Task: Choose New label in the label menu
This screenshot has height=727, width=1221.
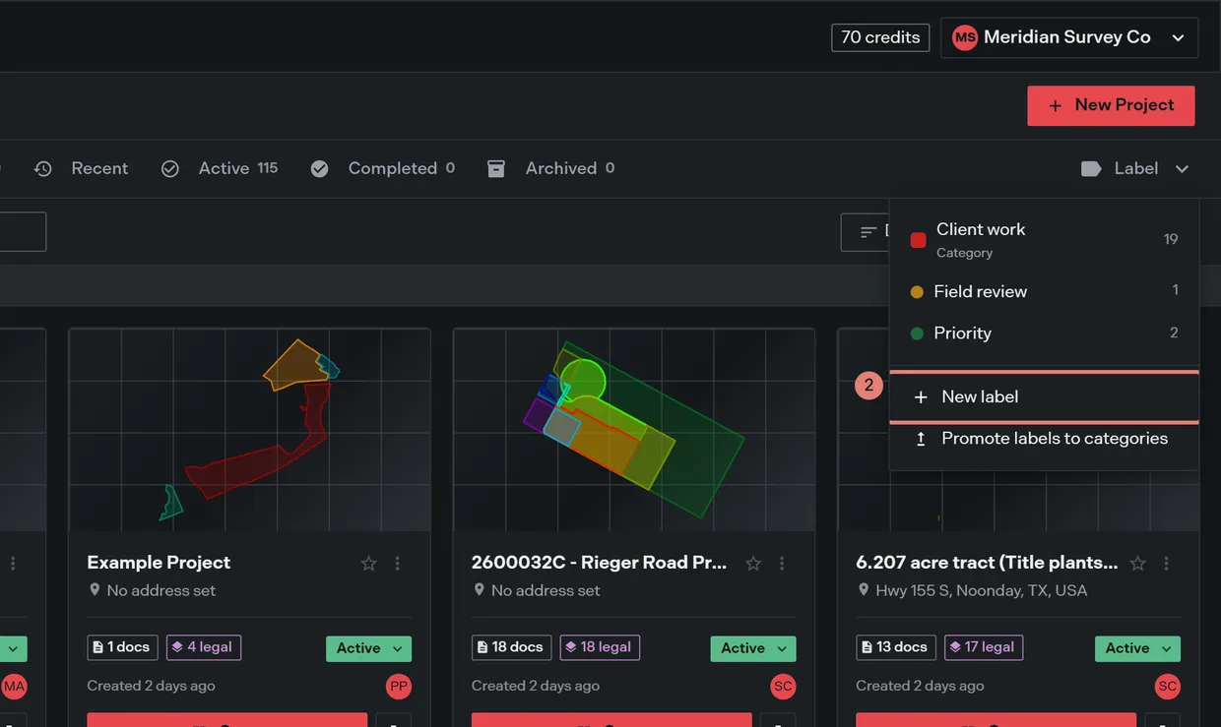Action: click(1044, 396)
